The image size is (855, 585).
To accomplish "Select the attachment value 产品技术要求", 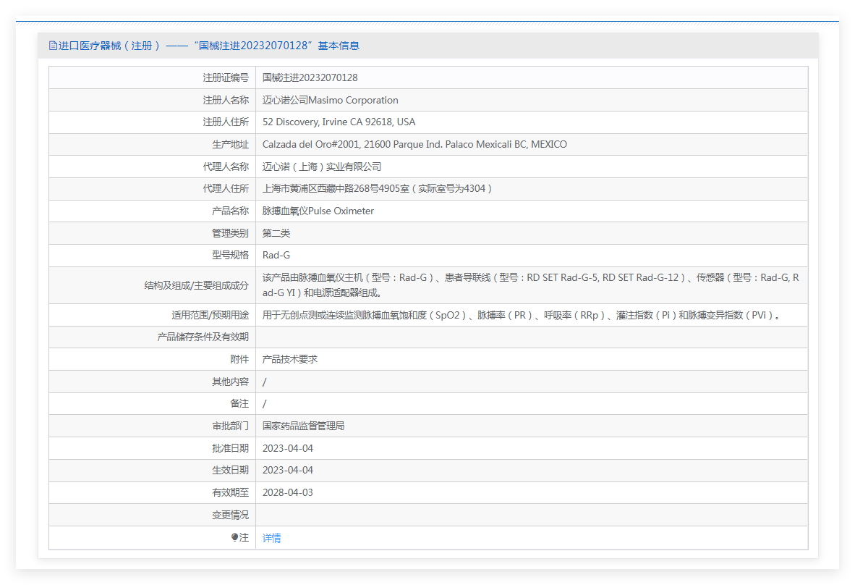I will click(x=289, y=359).
